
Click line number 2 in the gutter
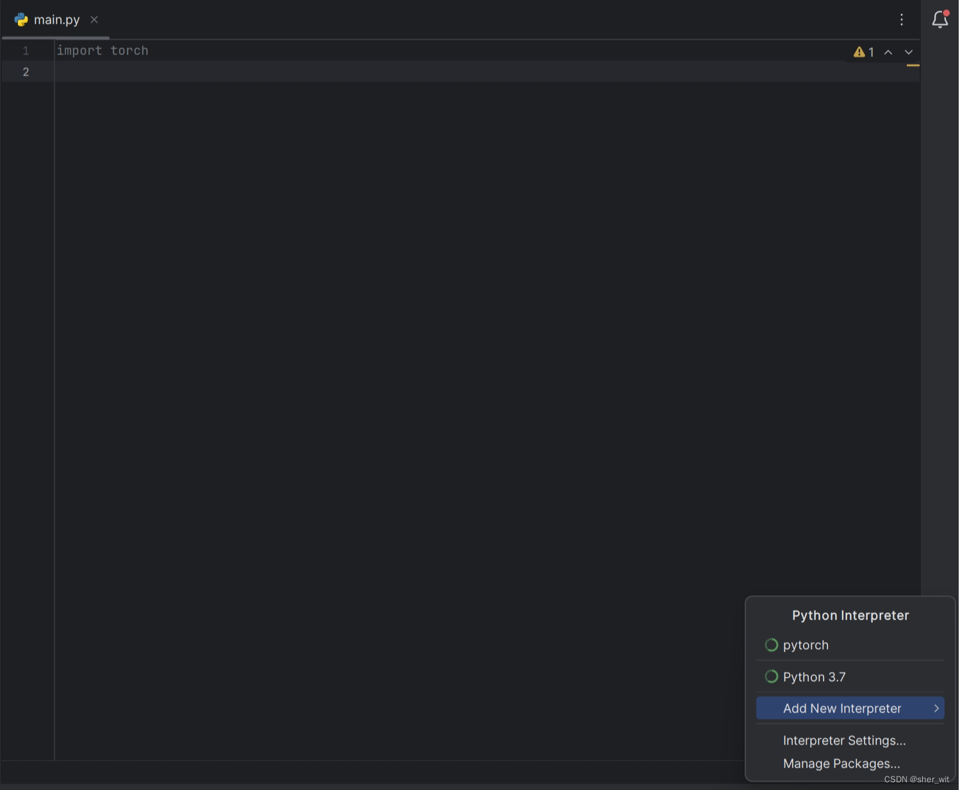pyautogui.click(x=26, y=72)
